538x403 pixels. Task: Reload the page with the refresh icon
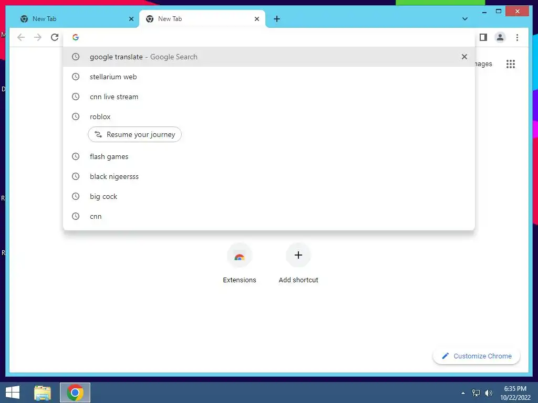pos(55,37)
